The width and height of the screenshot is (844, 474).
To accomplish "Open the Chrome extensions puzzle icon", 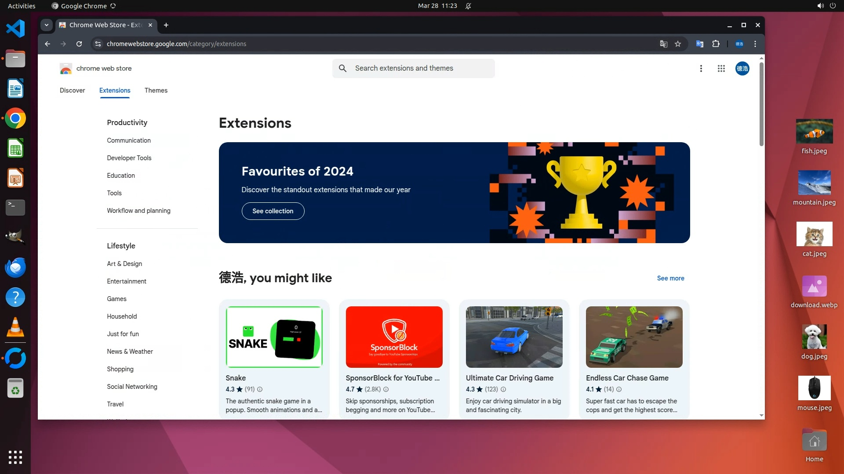I will (x=716, y=44).
